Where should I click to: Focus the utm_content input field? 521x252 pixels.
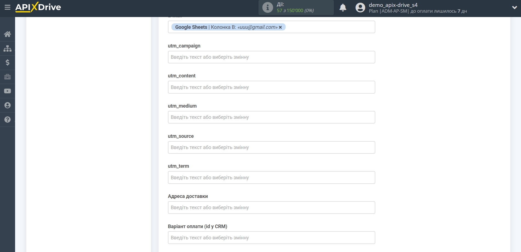click(271, 87)
